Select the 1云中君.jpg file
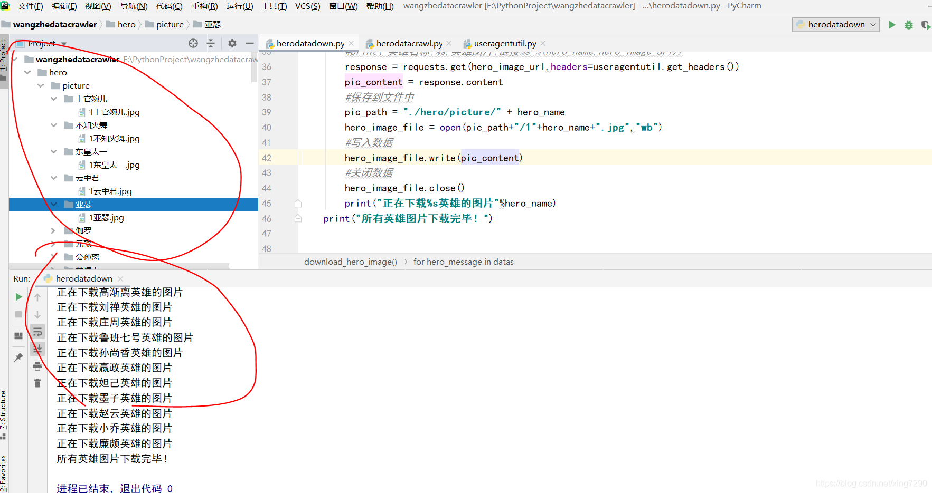 tap(110, 191)
